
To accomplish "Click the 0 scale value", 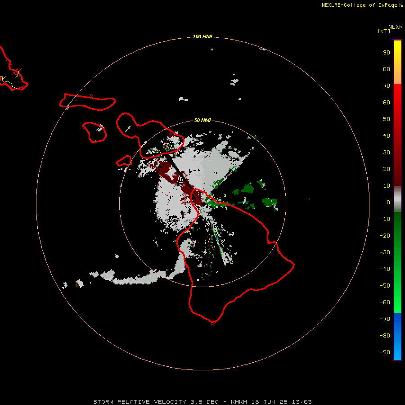I will coord(388,202).
